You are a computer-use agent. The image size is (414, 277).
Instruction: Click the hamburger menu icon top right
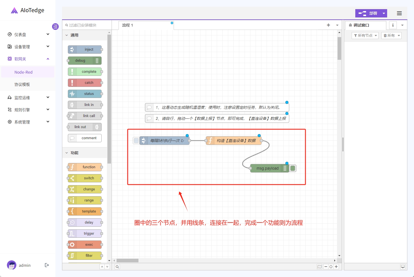(x=399, y=13)
